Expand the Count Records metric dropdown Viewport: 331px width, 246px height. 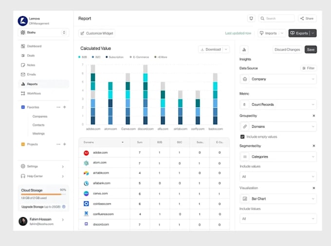click(278, 104)
